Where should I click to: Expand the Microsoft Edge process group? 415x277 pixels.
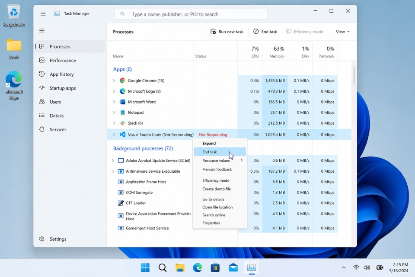pos(114,91)
